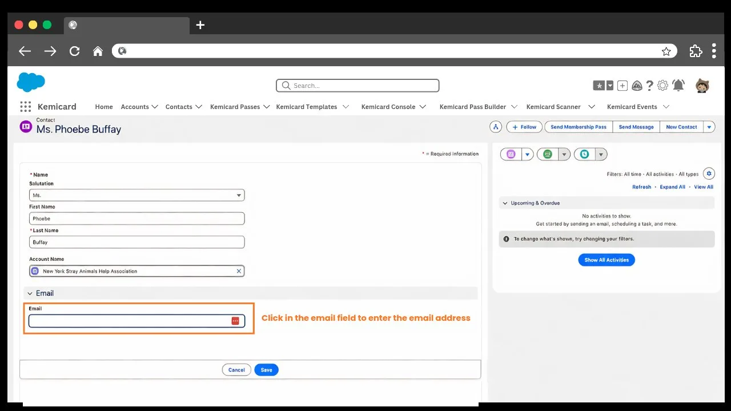Viewport: 731px width, 411px height.
Task: Click the favorites star icon
Action: pyautogui.click(x=599, y=86)
